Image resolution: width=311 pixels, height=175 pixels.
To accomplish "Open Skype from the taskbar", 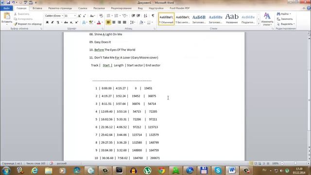I will (x=218, y=171).
